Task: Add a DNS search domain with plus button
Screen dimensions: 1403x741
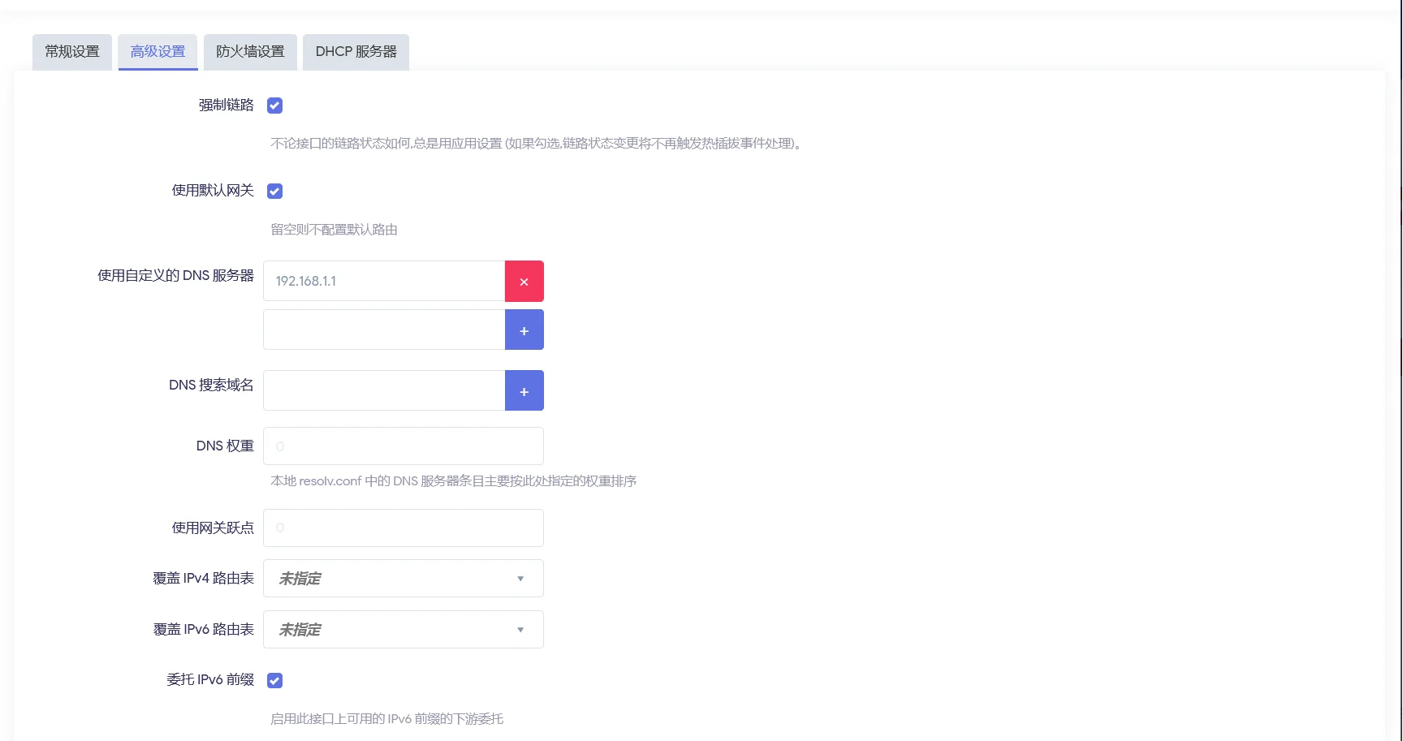Action: coord(525,390)
